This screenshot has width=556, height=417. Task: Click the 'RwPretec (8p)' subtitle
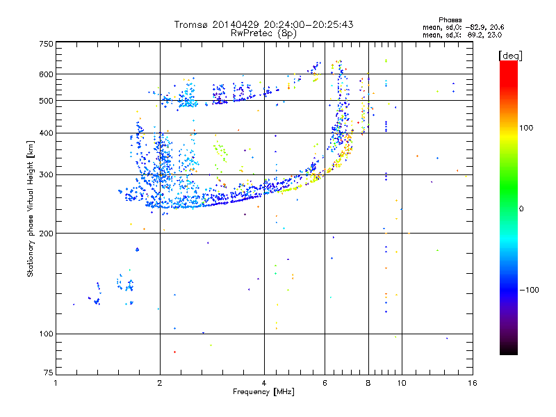263,33
